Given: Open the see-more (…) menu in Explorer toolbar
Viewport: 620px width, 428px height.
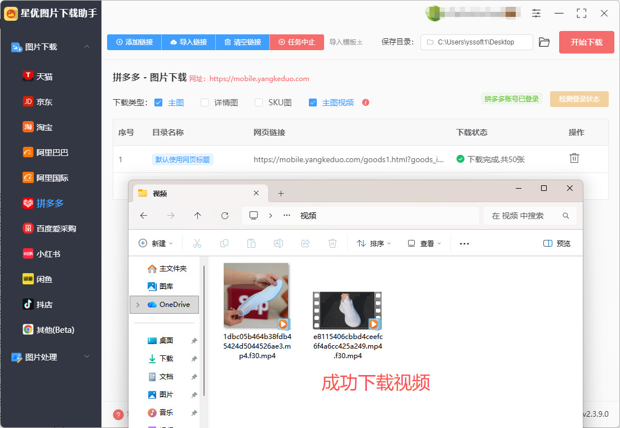Looking at the screenshot, I should click(464, 243).
